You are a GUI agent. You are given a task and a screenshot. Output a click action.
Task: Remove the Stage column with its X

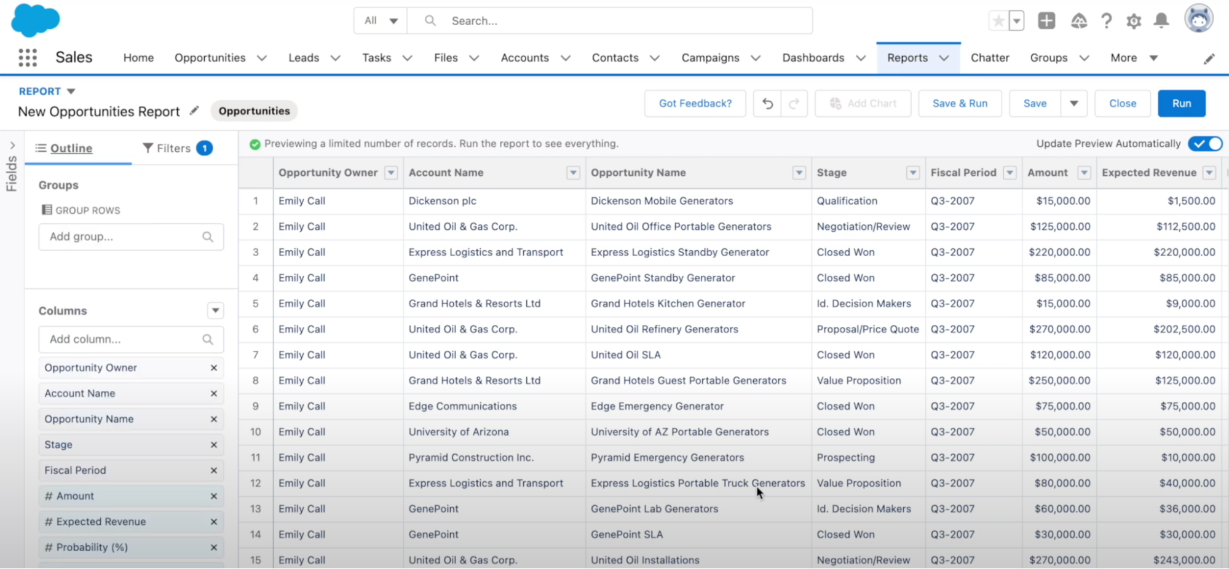click(x=214, y=444)
